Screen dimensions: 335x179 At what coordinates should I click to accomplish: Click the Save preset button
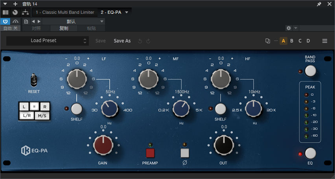[x=100, y=41]
